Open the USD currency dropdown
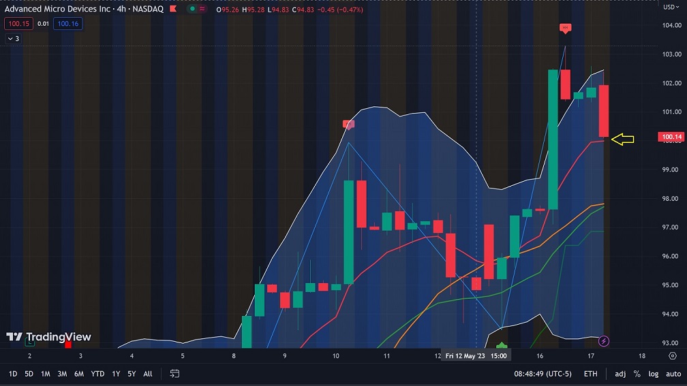This screenshot has height=386, width=687. pyautogui.click(x=671, y=7)
